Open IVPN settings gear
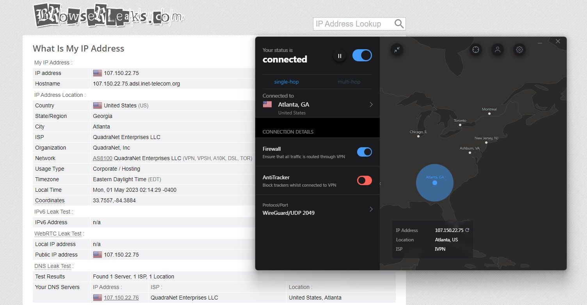This screenshot has width=587, height=305. (x=519, y=50)
